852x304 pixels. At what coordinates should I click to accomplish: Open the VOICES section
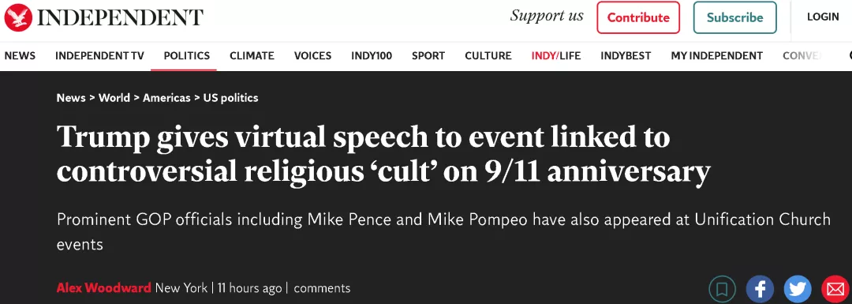point(312,55)
